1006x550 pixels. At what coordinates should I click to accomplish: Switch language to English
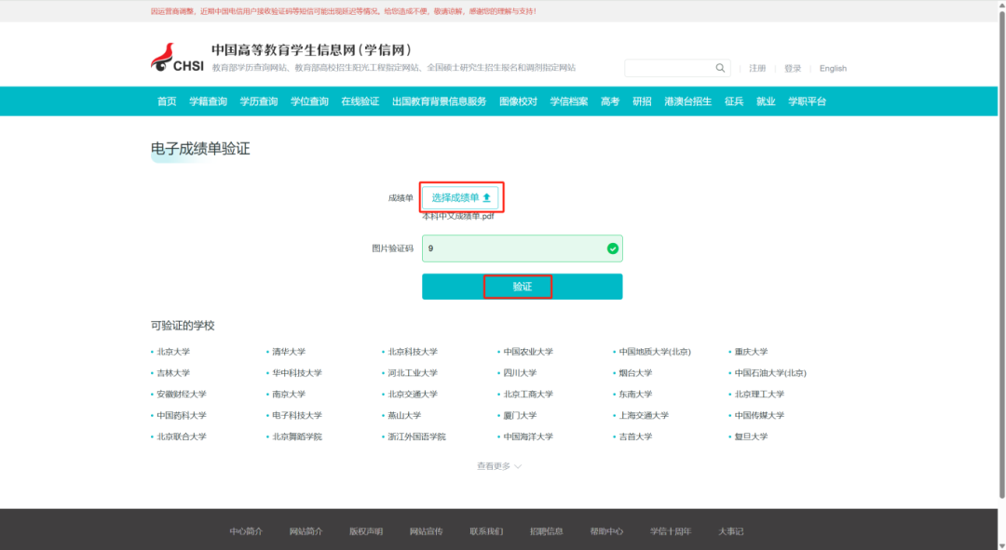tap(833, 69)
